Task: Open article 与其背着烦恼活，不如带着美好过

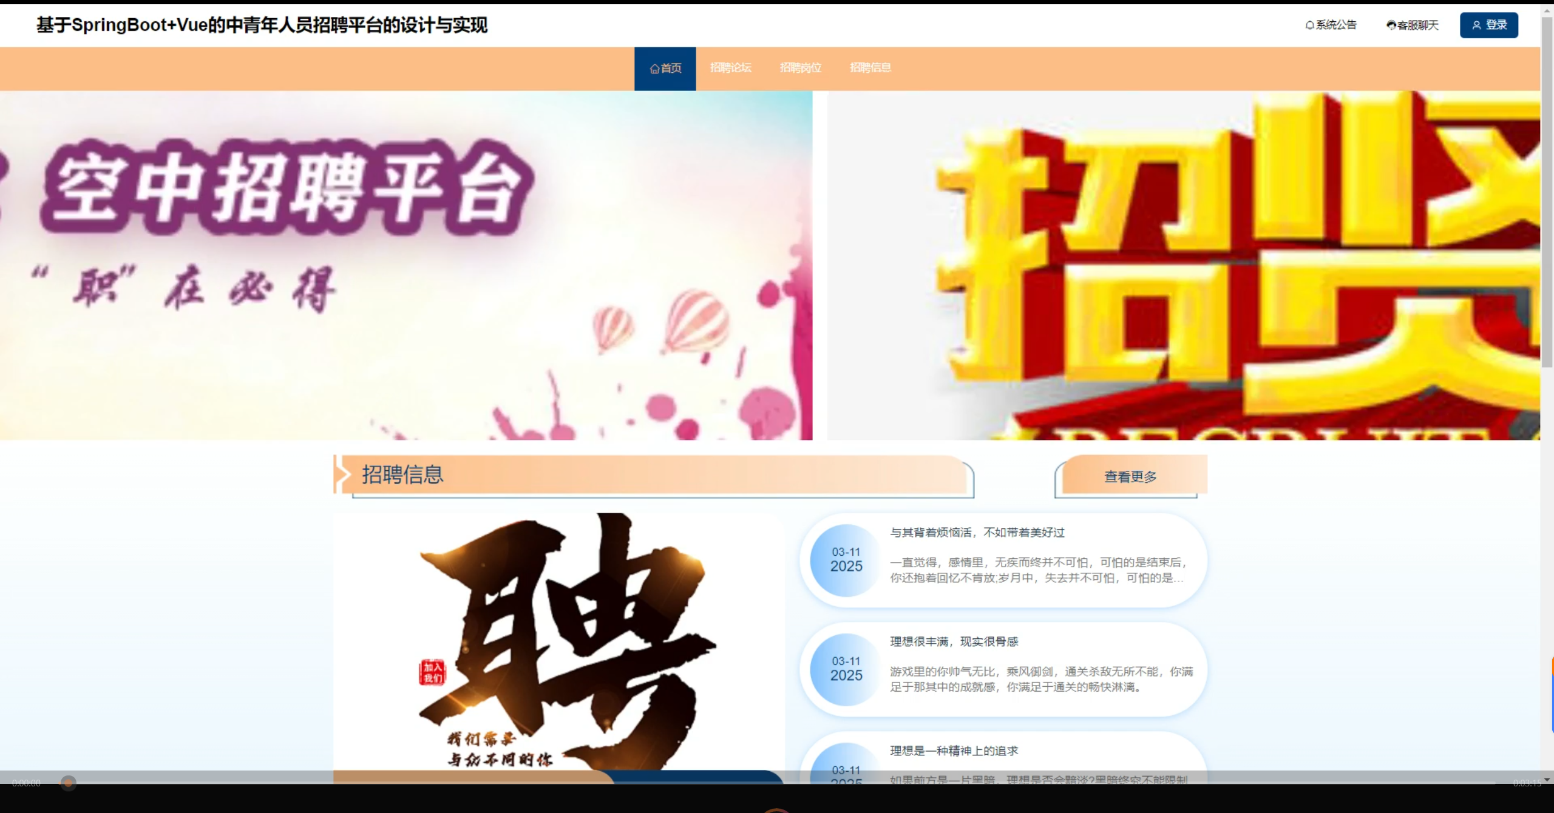Action: (977, 532)
